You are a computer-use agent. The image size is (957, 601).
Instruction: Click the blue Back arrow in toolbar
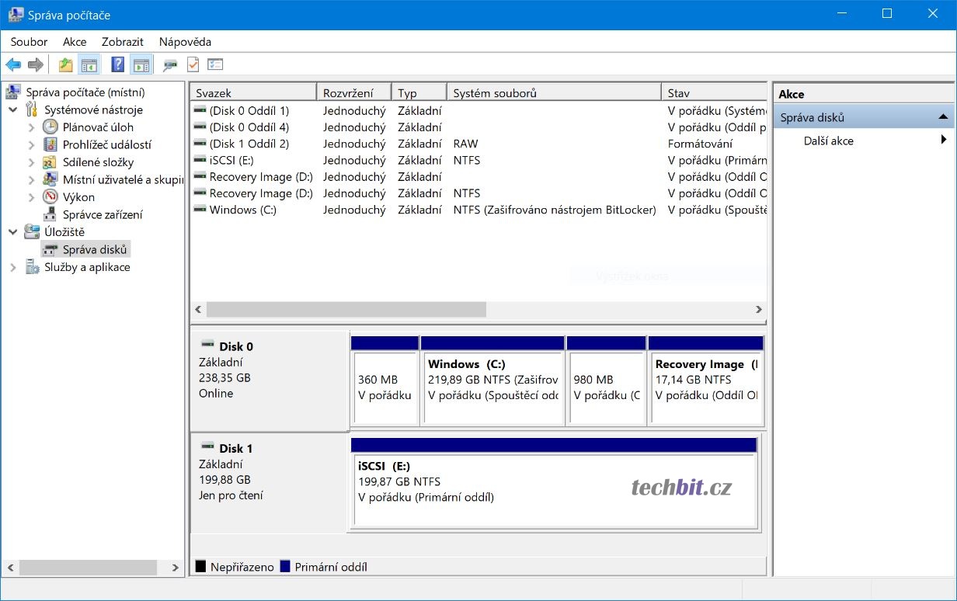click(x=13, y=65)
